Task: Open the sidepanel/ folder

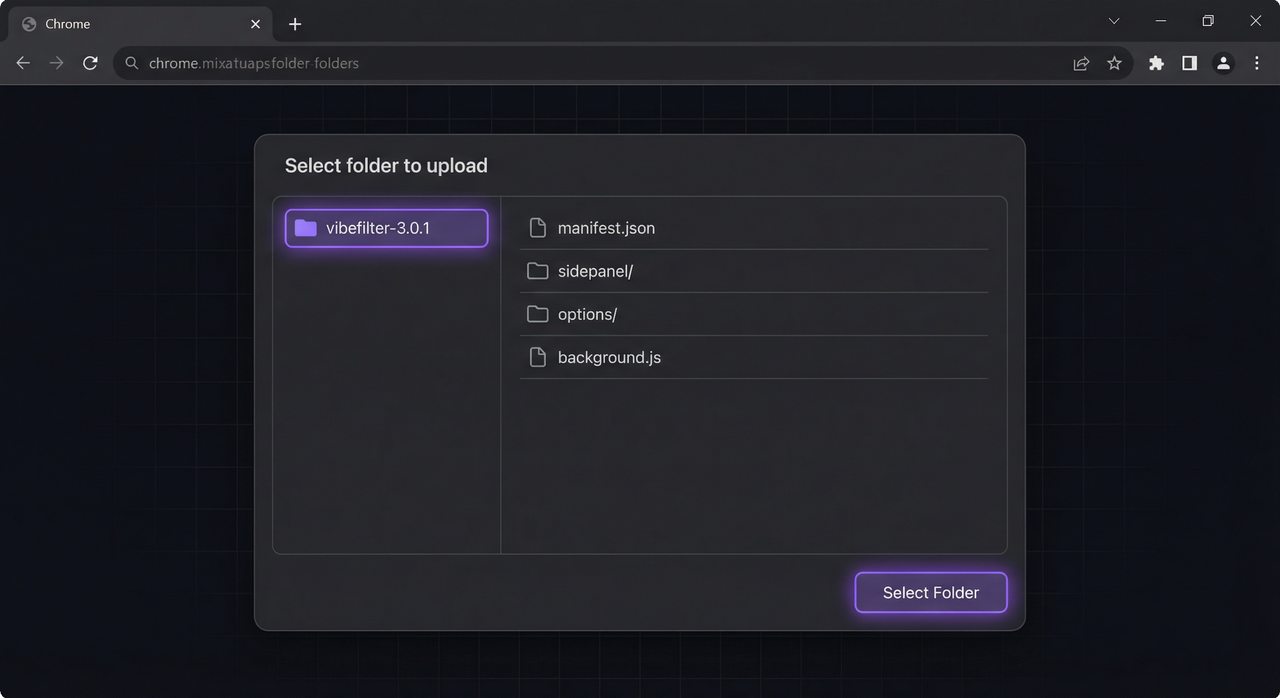Action: click(595, 271)
